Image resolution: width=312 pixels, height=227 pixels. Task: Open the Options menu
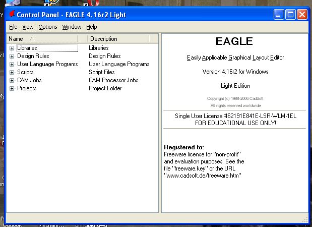point(48,27)
